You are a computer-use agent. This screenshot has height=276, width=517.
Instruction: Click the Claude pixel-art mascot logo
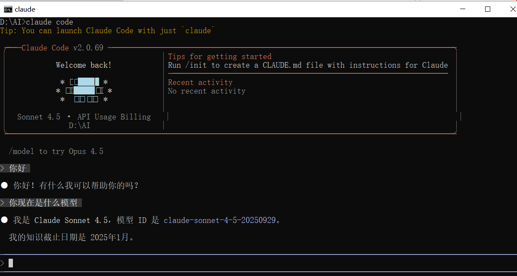[x=84, y=91]
